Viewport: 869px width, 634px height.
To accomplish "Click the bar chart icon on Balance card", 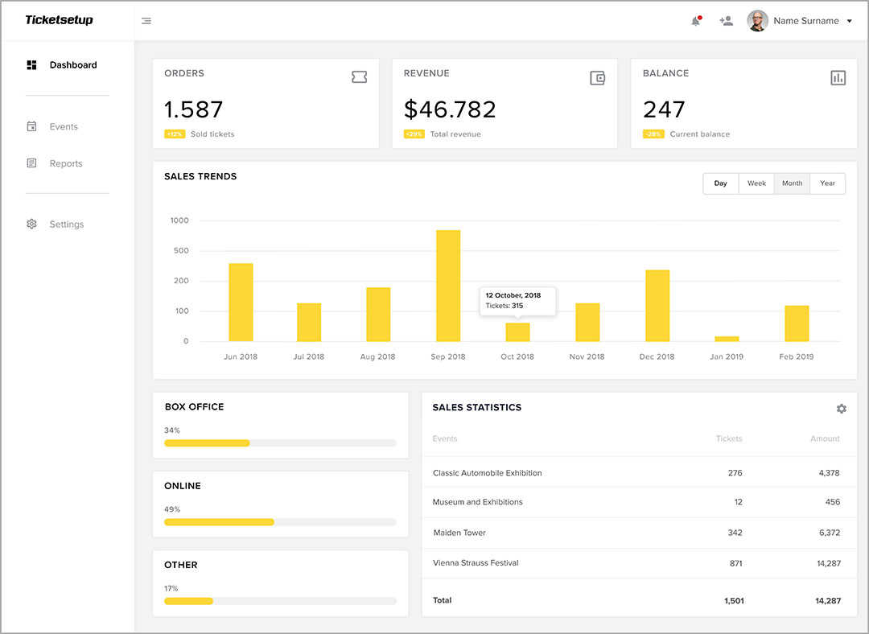I will [838, 77].
